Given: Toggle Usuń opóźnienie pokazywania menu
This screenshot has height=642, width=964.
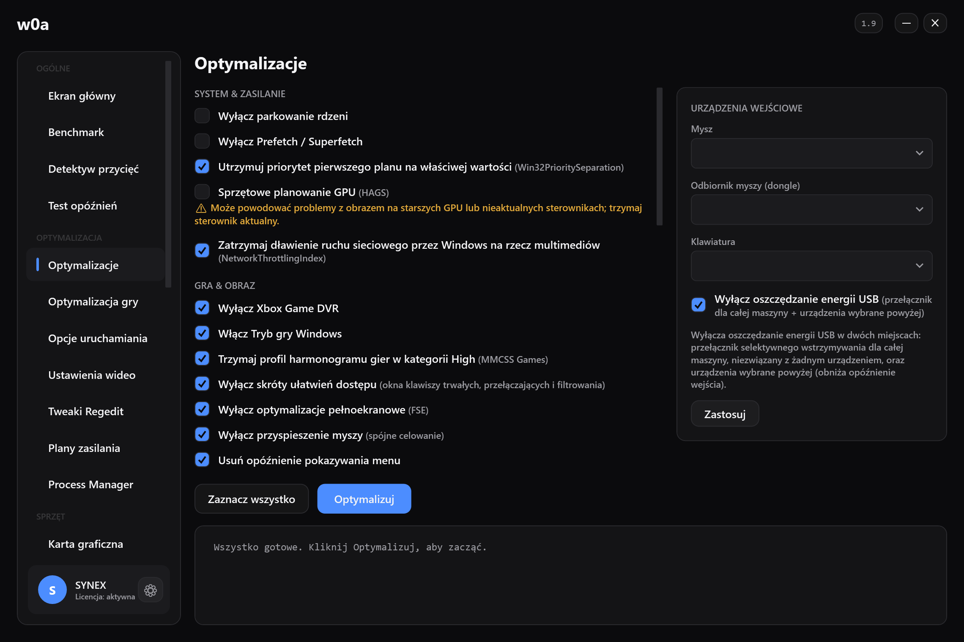Looking at the screenshot, I should [202, 460].
